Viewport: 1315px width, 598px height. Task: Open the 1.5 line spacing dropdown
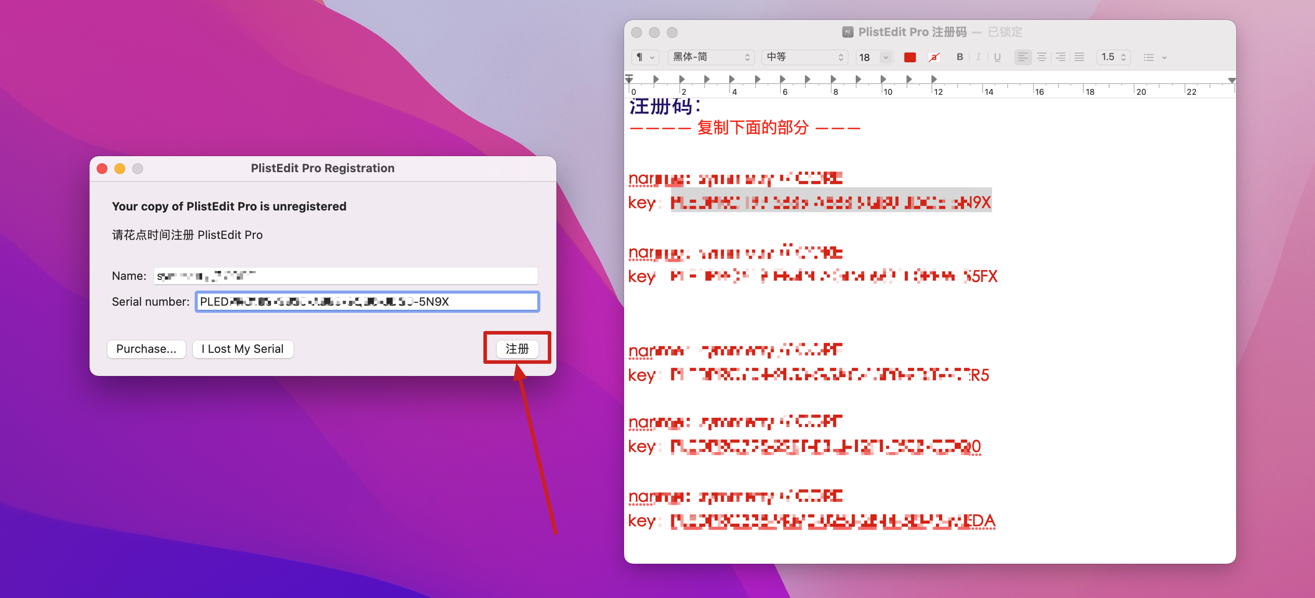point(1113,57)
